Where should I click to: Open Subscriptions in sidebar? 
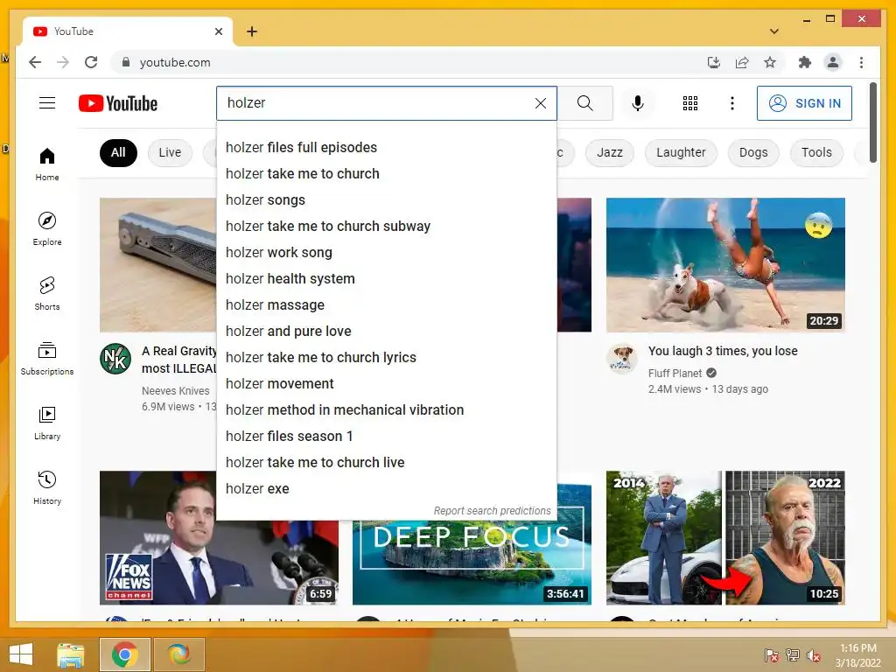coord(47,358)
